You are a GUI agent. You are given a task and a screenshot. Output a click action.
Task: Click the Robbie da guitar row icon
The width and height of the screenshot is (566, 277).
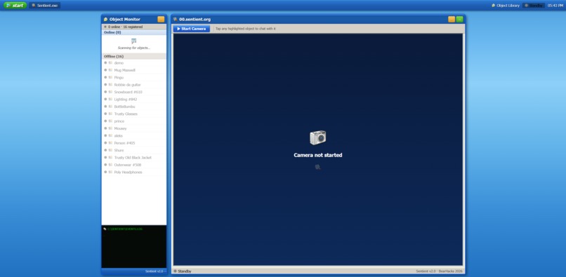[x=110, y=85]
